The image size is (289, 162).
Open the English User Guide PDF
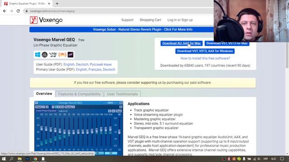(69, 64)
